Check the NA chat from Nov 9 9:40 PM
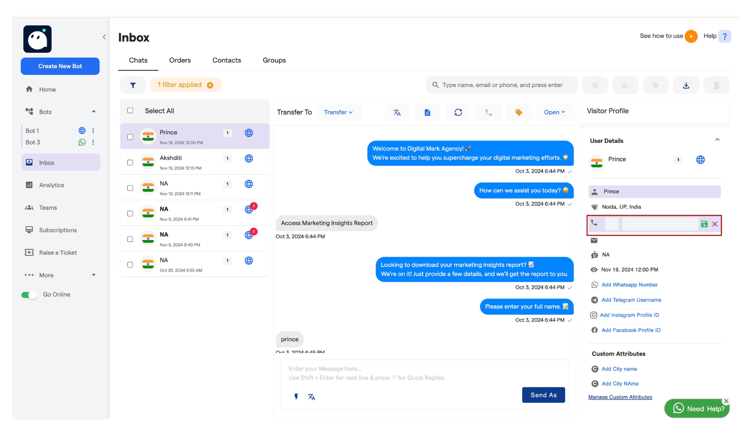The image size is (752, 435). [130, 239]
